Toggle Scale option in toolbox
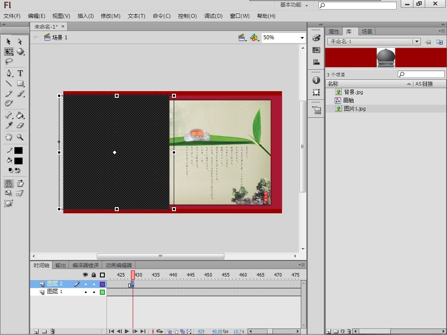The height and width of the screenshot is (335, 447). pos(9,193)
